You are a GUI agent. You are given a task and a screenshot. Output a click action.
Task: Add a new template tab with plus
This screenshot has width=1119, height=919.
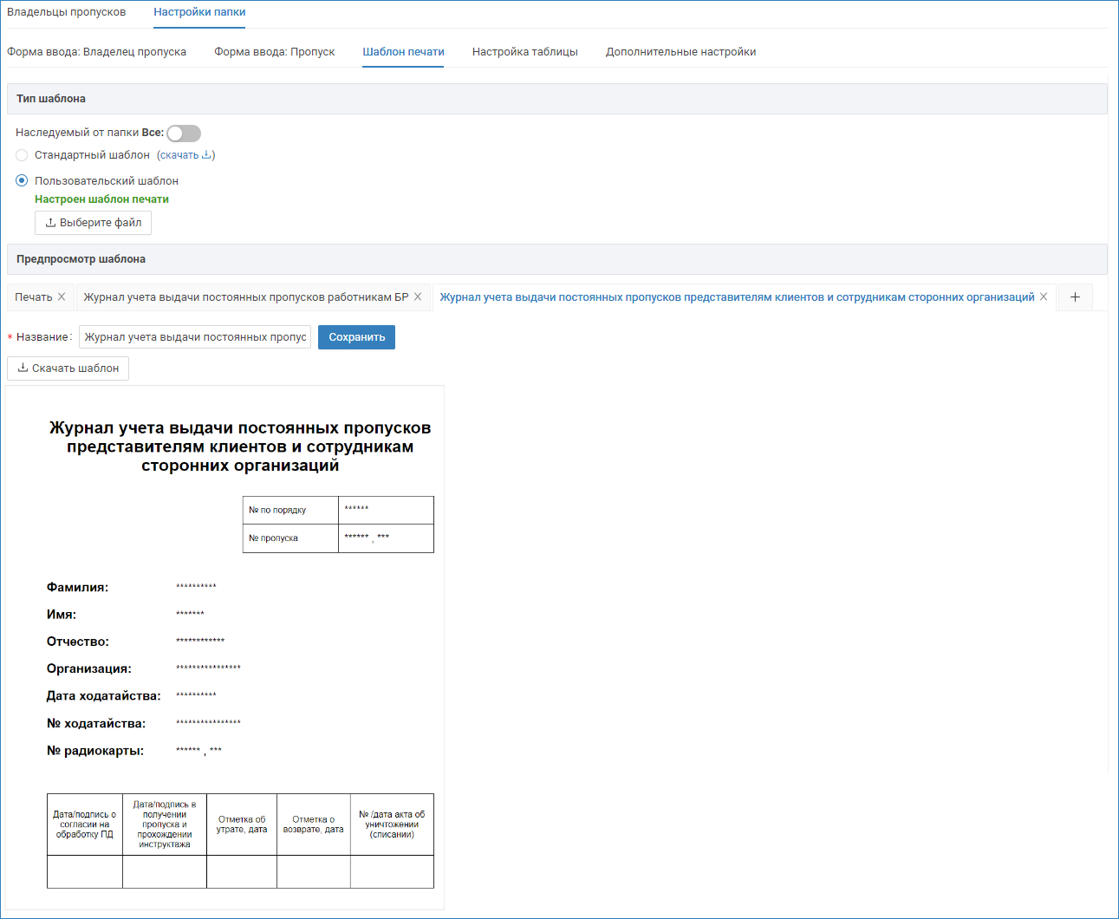[x=1075, y=297]
